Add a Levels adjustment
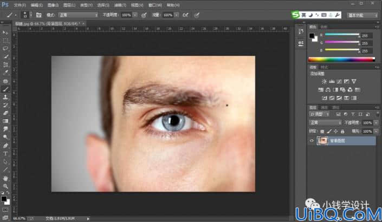This screenshot has width=382, height=222. tap(332, 82)
